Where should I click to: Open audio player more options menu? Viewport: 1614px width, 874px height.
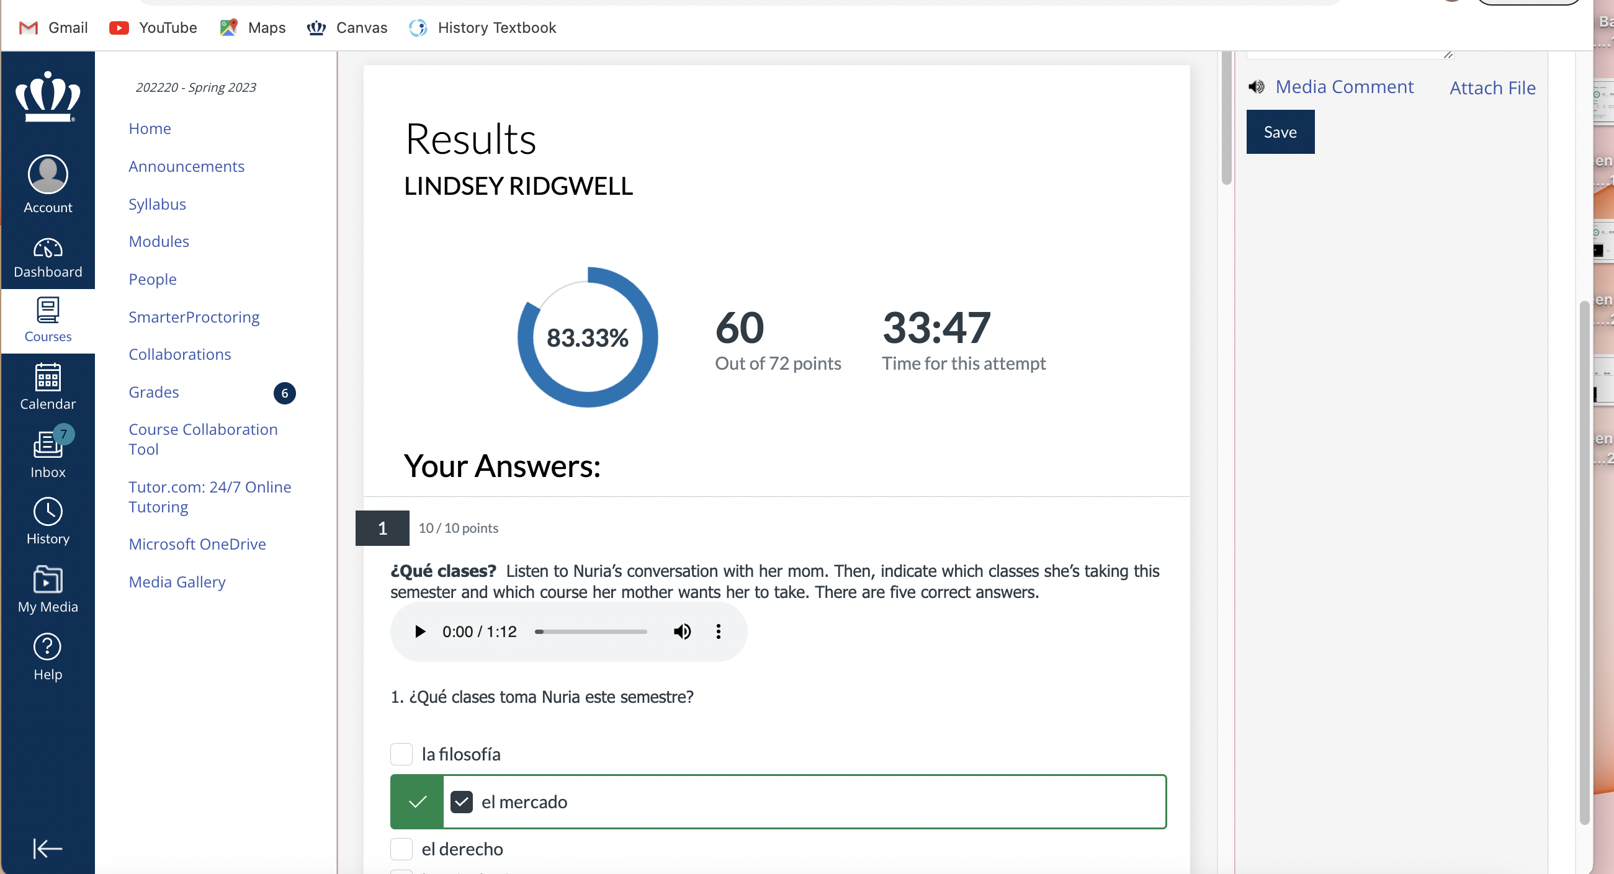(718, 631)
